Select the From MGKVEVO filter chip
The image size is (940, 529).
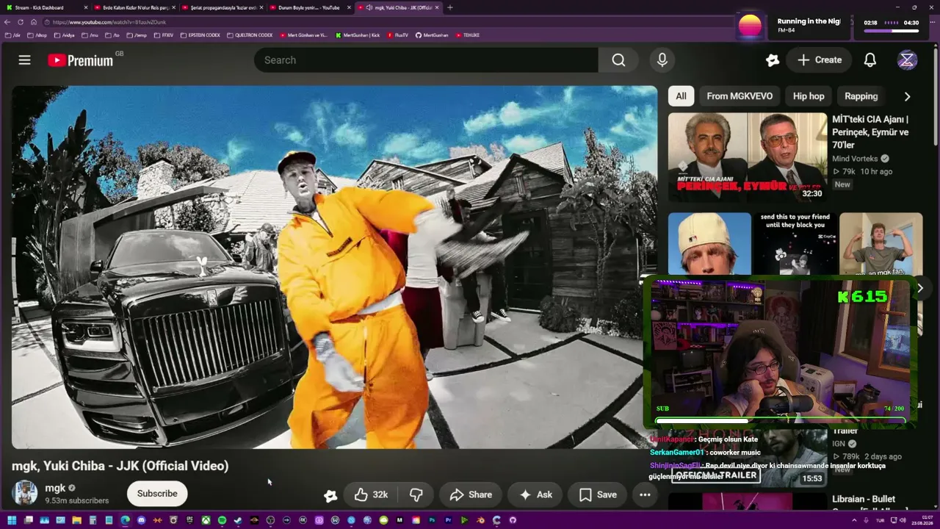point(740,96)
